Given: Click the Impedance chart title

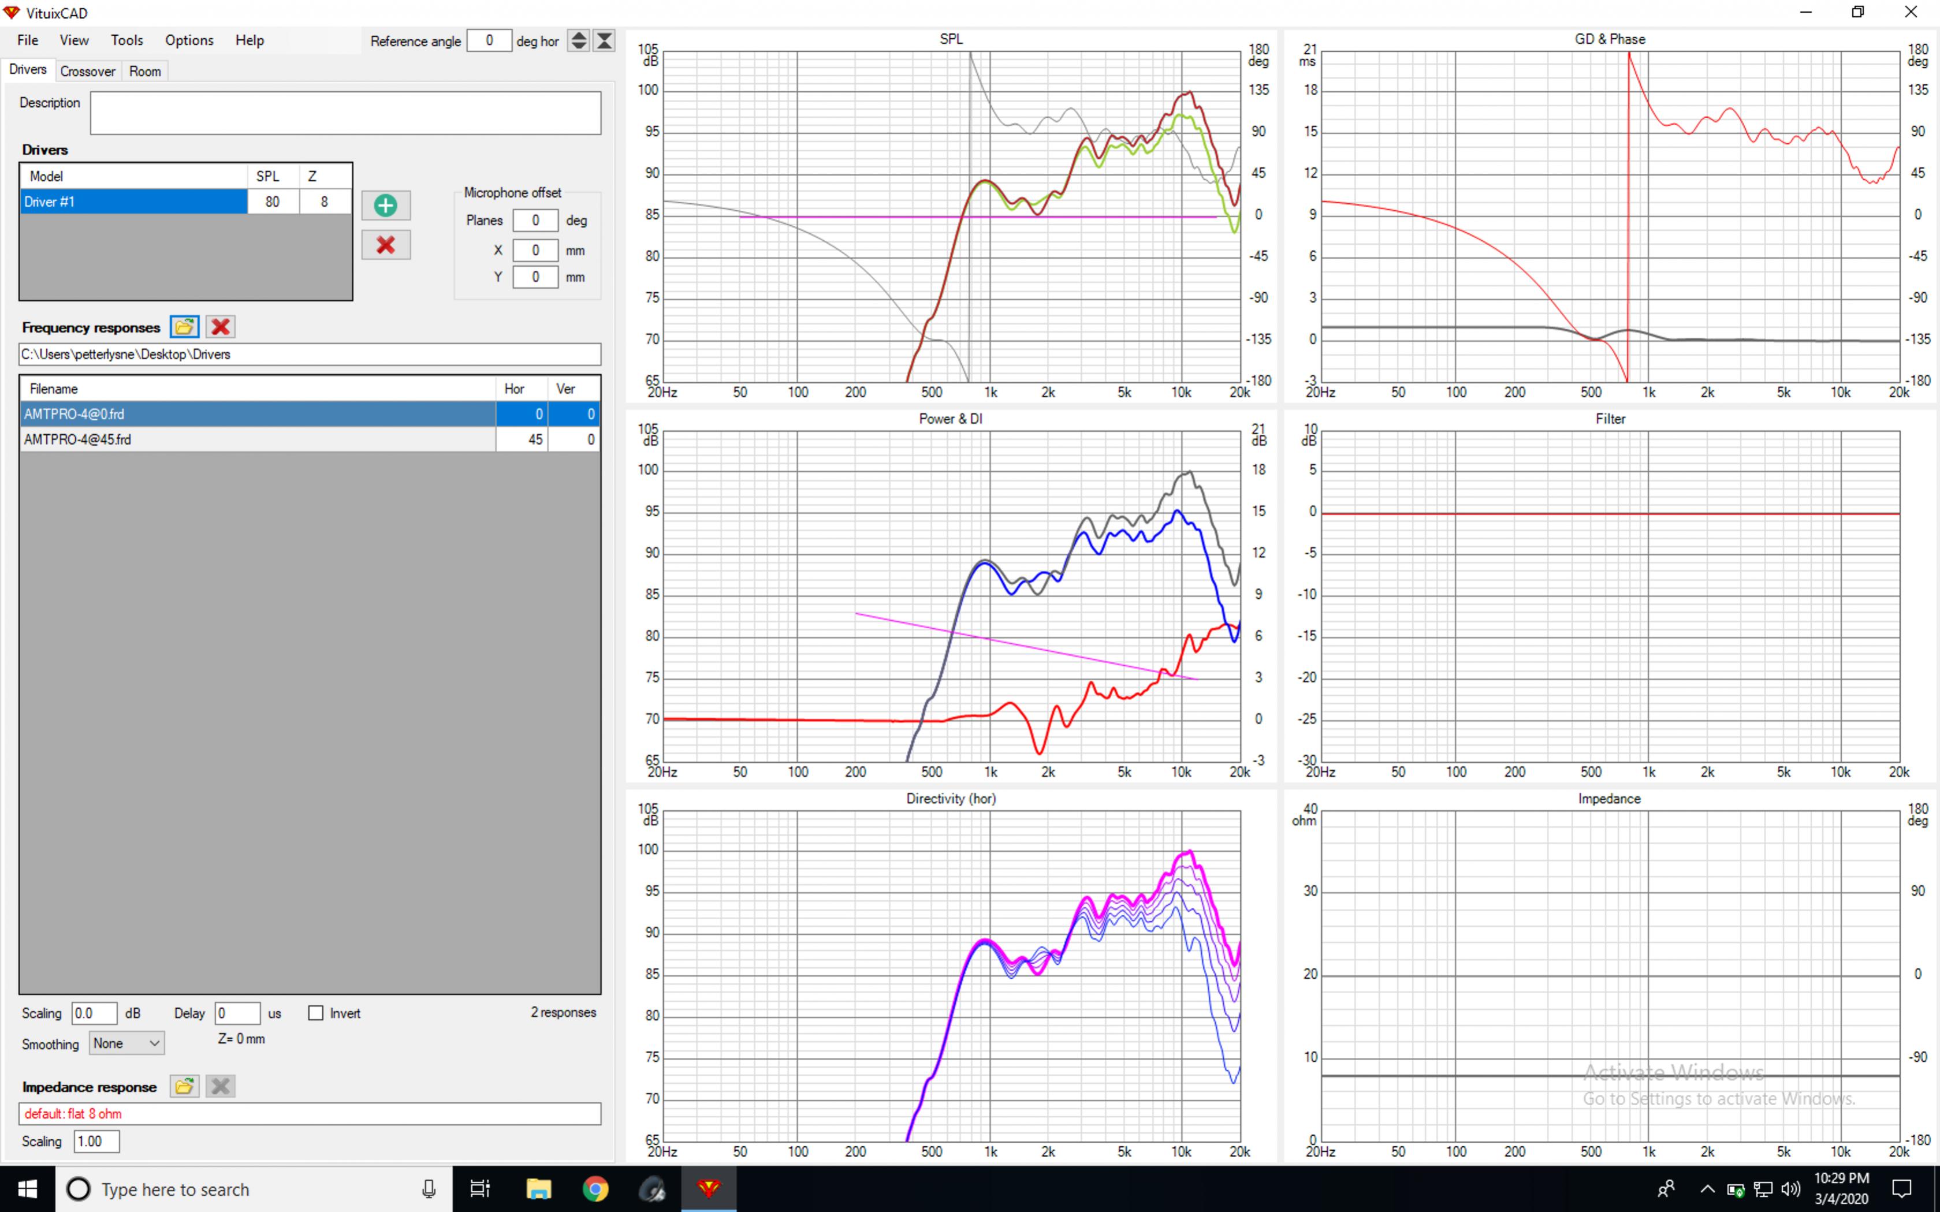Looking at the screenshot, I should (x=1609, y=799).
